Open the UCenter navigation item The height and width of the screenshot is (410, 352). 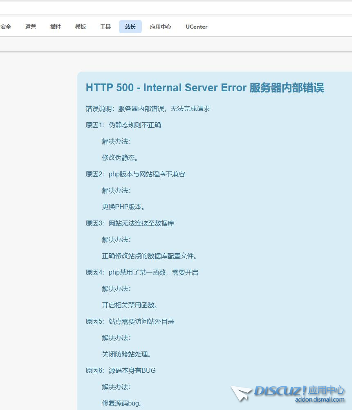(x=196, y=27)
